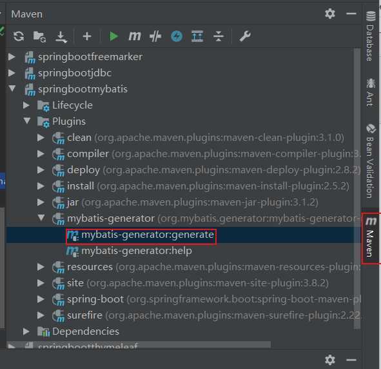Click the Maven panel title

pyautogui.click(x=26, y=14)
